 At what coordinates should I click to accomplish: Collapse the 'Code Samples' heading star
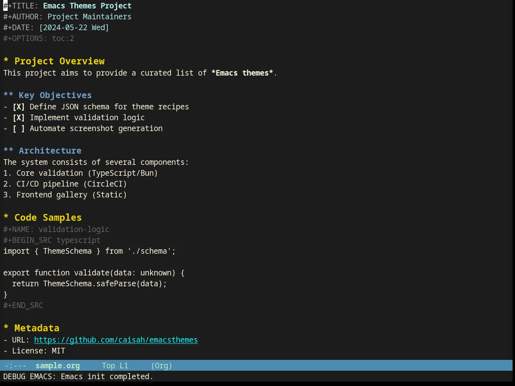point(6,218)
